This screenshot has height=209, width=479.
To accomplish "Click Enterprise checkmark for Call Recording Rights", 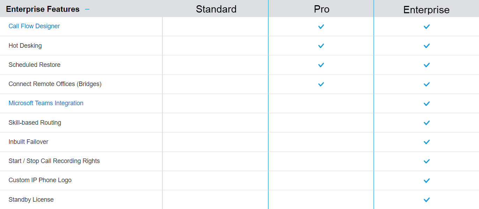I will tap(426, 161).
